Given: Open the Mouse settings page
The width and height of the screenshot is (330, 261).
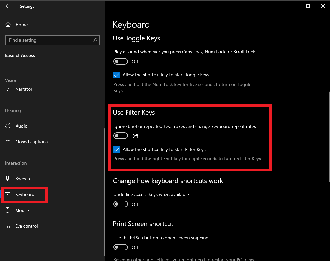Looking at the screenshot, I should coord(22,210).
